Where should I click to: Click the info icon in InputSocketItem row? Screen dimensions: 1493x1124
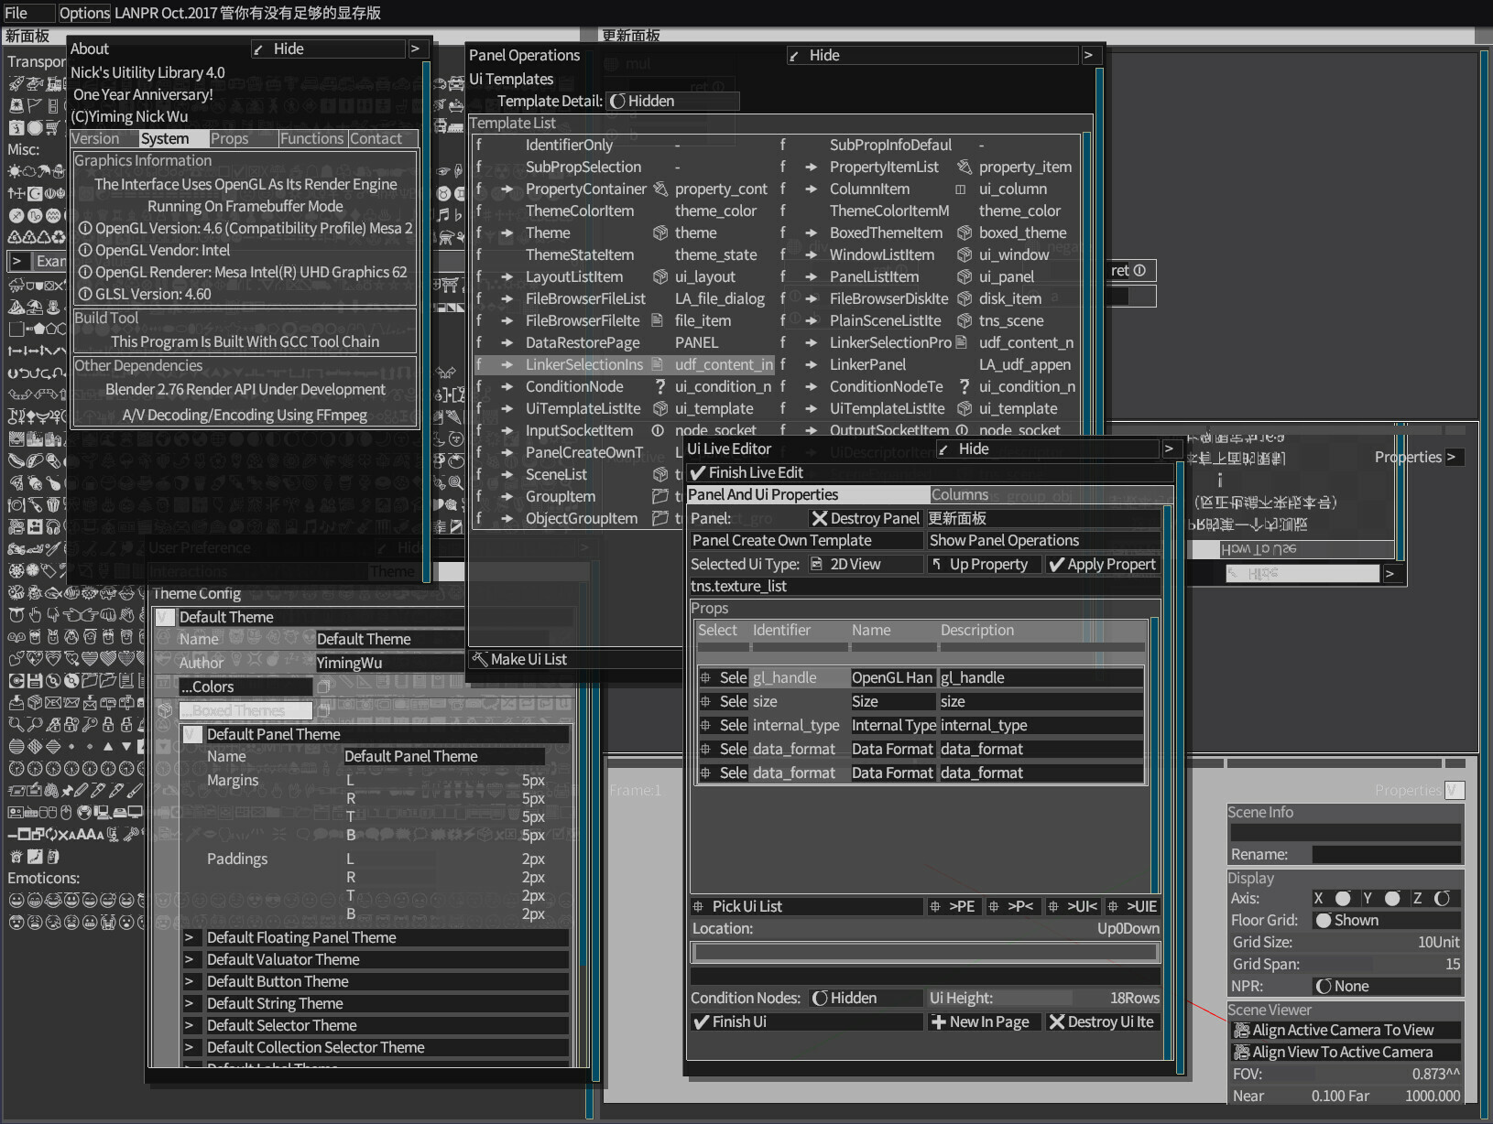[x=658, y=430]
